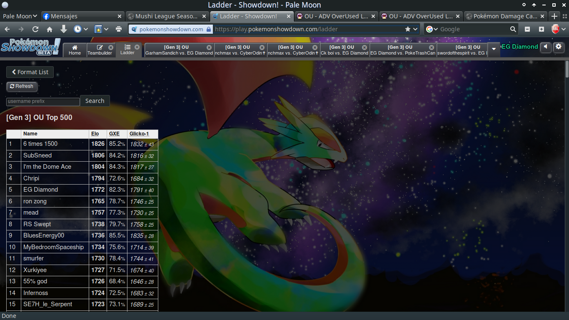569x320 pixels.
Task: Open the Showdown options gear icon
Action: pyautogui.click(x=559, y=47)
